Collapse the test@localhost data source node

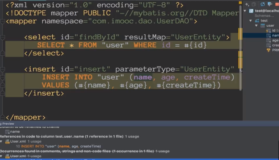point(245,11)
